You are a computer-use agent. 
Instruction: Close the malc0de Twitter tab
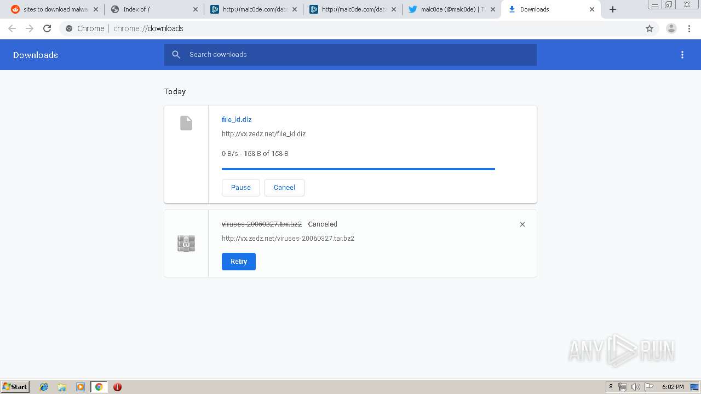(x=492, y=9)
